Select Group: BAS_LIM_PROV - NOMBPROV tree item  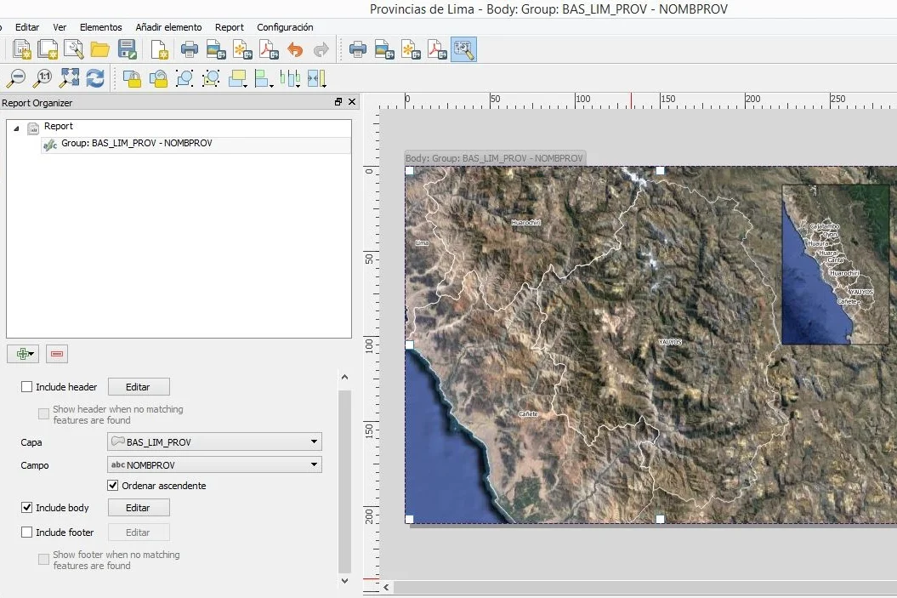(x=136, y=143)
